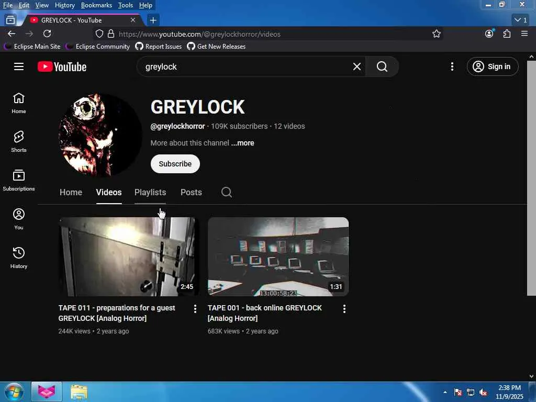
Task: Open the History menu
Action: 64,5
